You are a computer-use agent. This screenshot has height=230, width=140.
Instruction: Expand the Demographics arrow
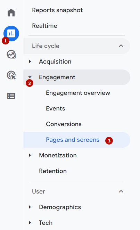tap(30, 207)
